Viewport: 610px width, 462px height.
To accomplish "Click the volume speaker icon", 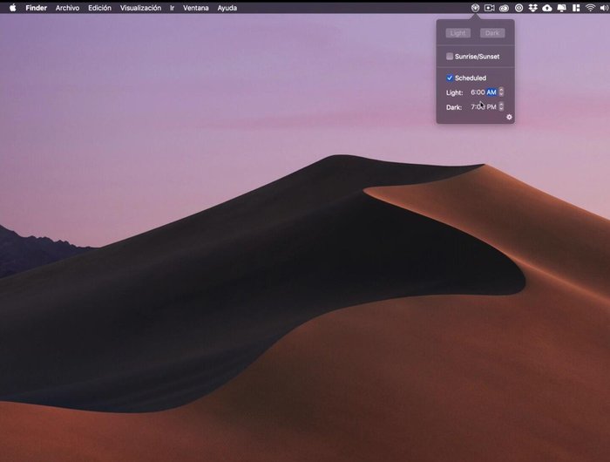I will pos(603,7).
